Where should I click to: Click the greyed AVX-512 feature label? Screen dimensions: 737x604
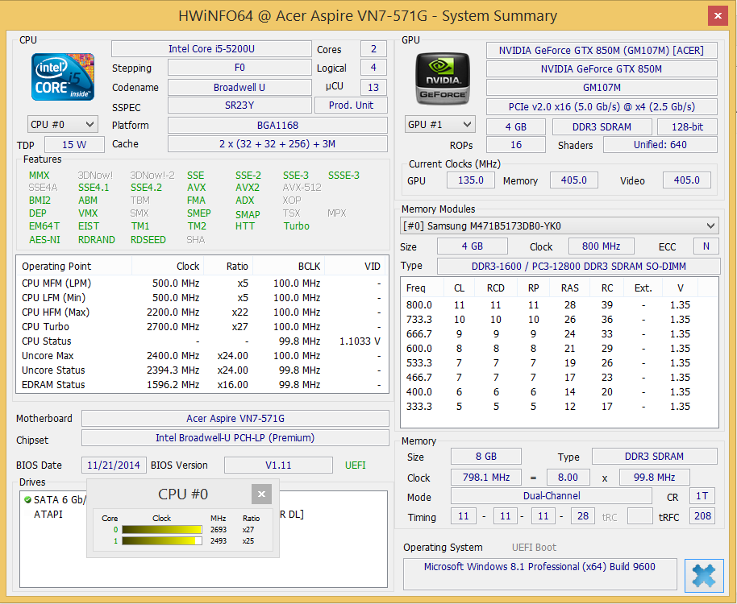pyautogui.click(x=302, y=188)
